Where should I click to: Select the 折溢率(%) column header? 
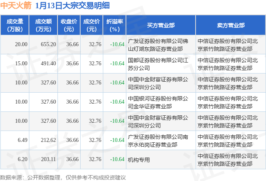coord(115,25)
